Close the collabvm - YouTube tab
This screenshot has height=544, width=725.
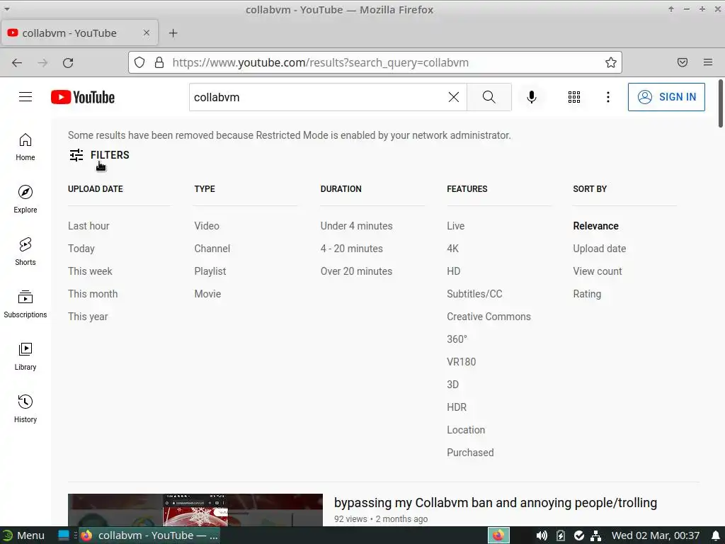[x=147, y=33]
